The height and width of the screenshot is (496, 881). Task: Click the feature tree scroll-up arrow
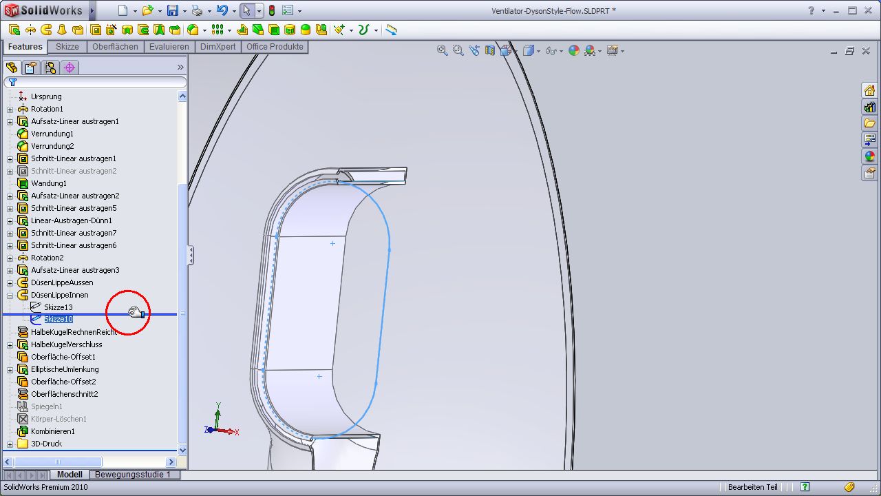(182, 96)
